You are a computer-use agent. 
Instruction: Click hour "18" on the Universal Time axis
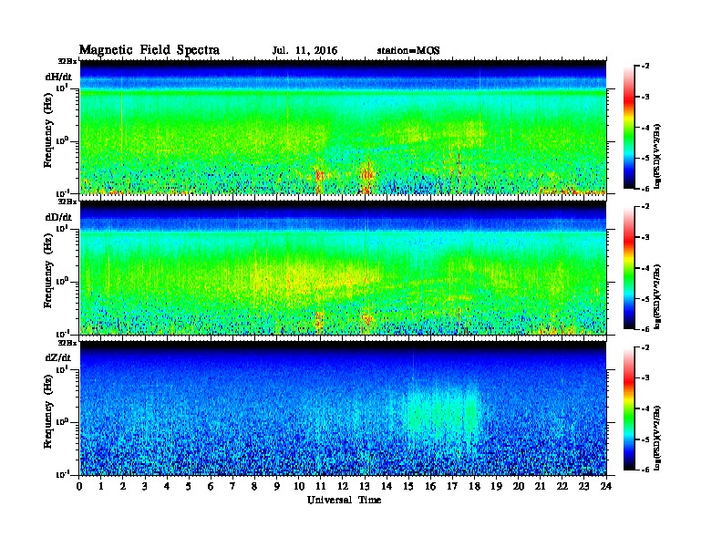point(474,487)
